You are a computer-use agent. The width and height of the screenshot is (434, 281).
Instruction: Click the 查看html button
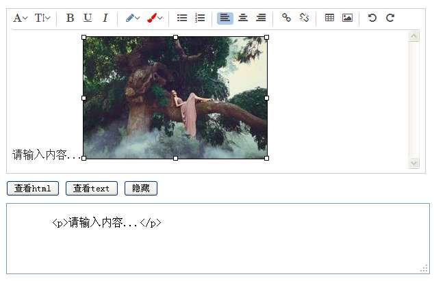click(33, 189)
